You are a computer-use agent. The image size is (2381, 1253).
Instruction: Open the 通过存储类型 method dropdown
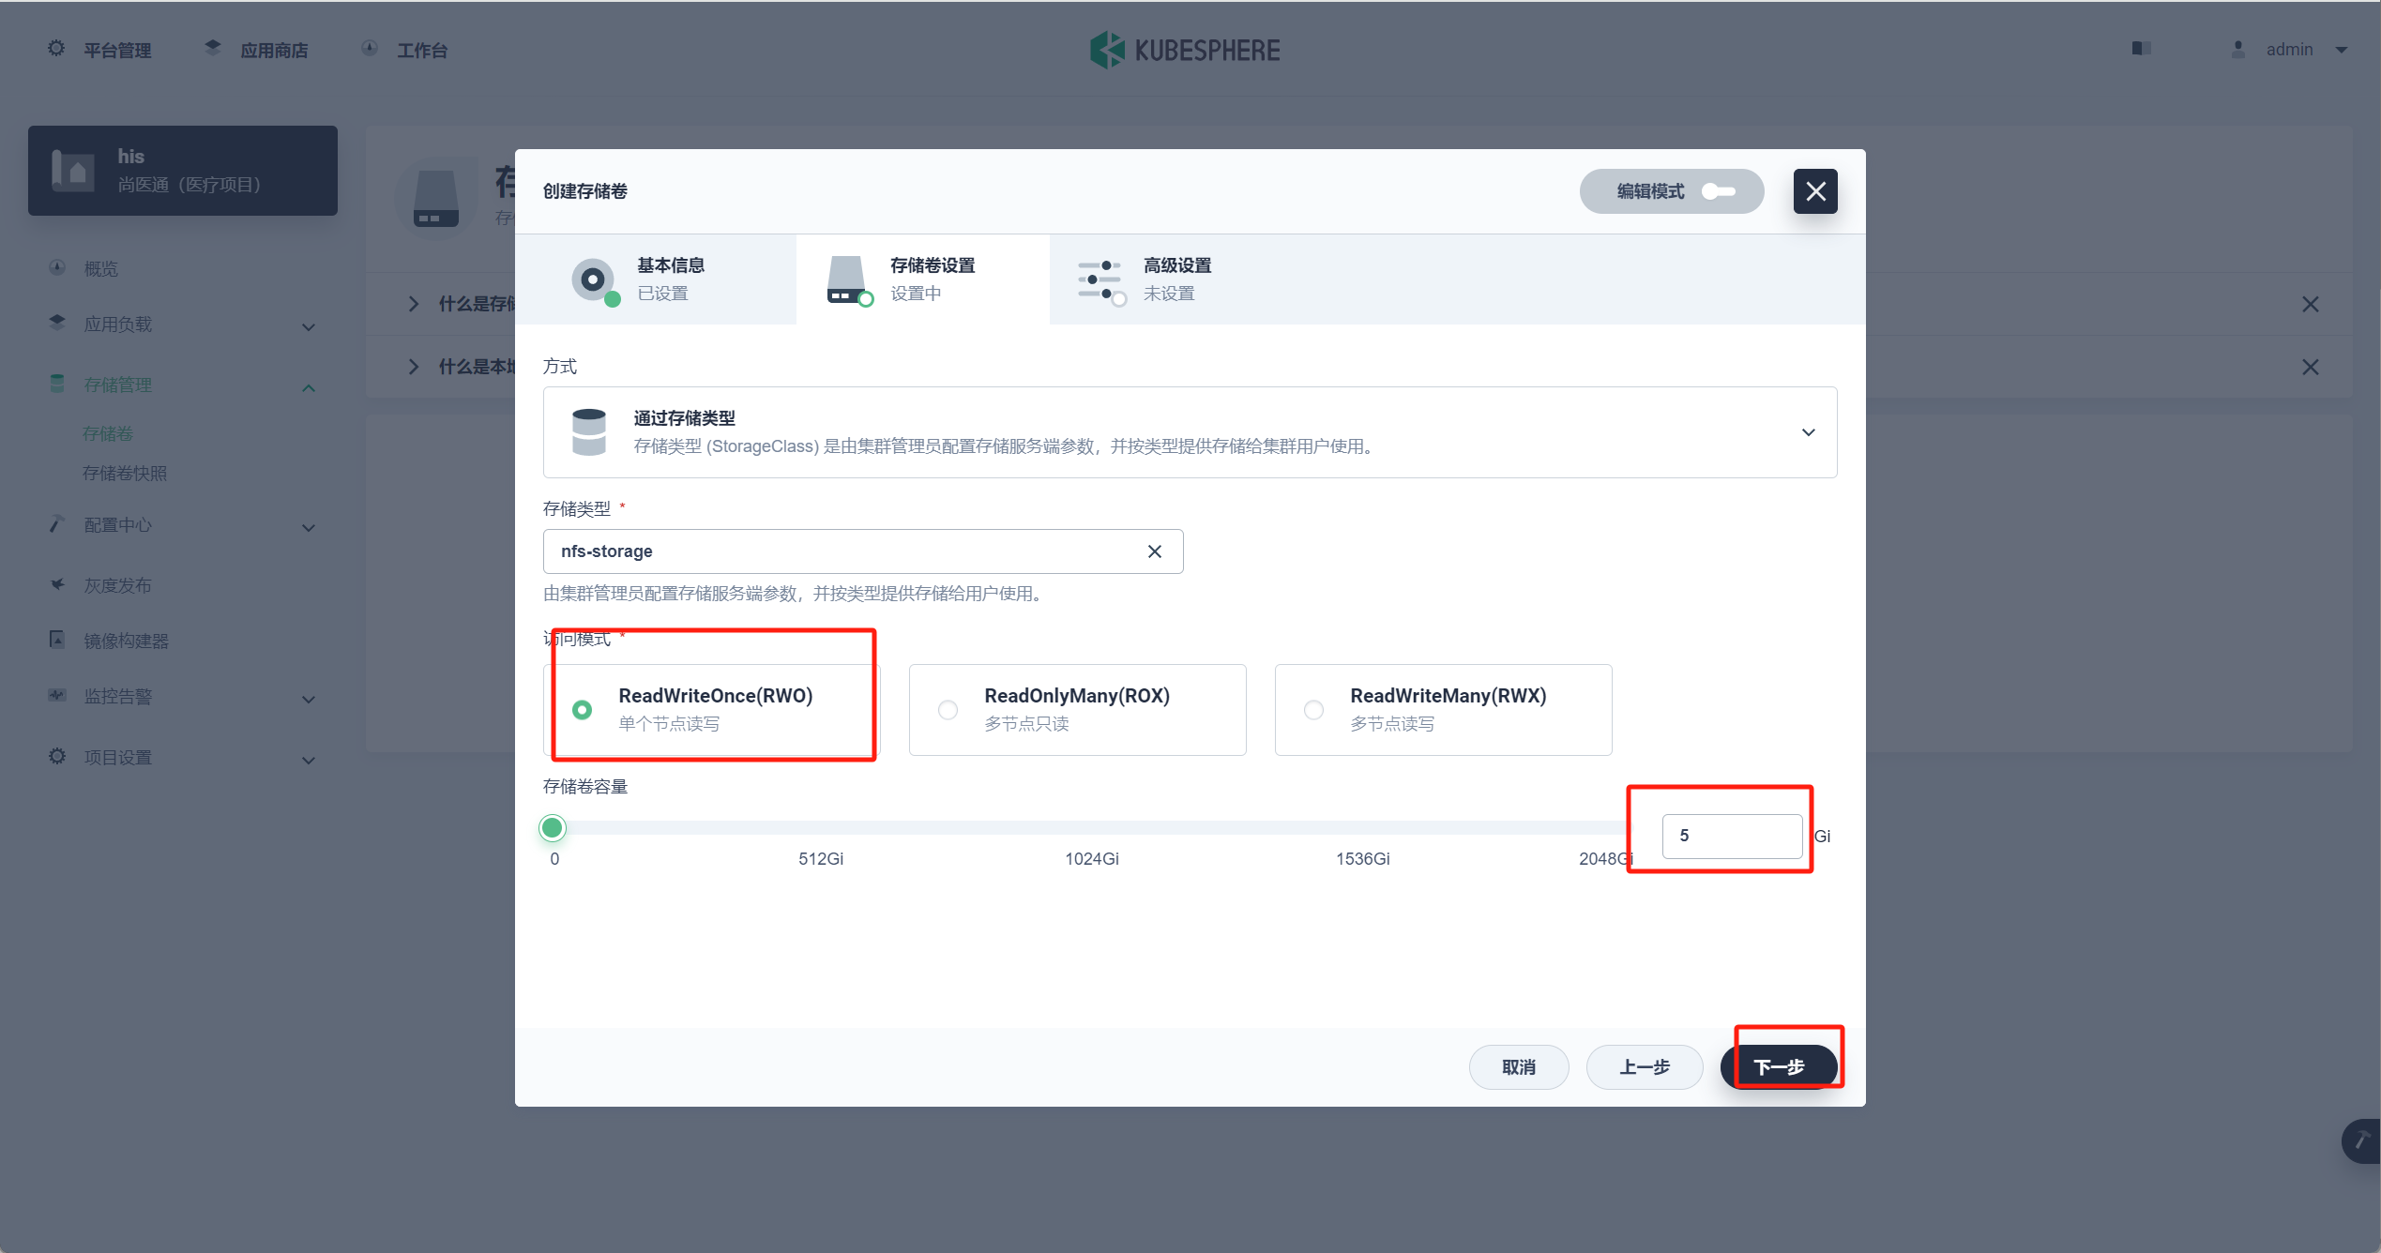1190,432
